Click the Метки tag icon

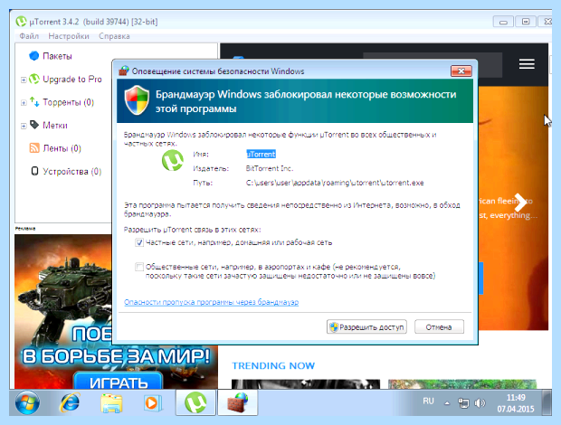(x=34, y=125)
